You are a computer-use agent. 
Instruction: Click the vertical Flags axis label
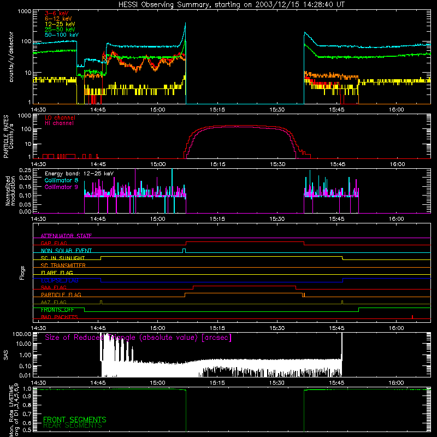(x=22, y=273)
